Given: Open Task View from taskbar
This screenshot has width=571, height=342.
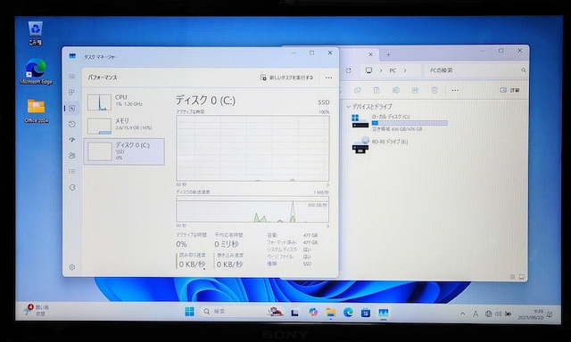Looking at the screenshot, I should tap(294, 313).
